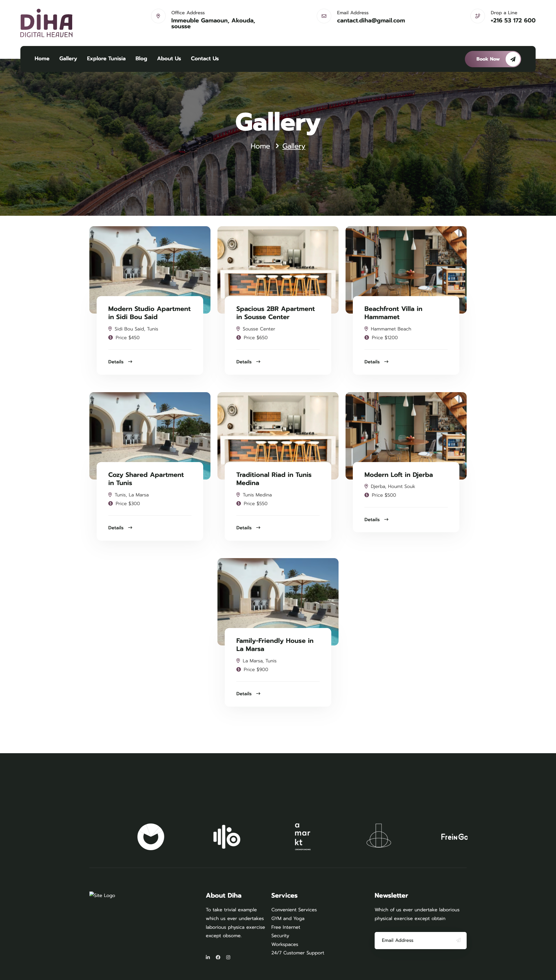This screenshot has height=980, width=556.
Task: Open Details for Modern Loft in Djerba
Action: [x=376, y=519]
